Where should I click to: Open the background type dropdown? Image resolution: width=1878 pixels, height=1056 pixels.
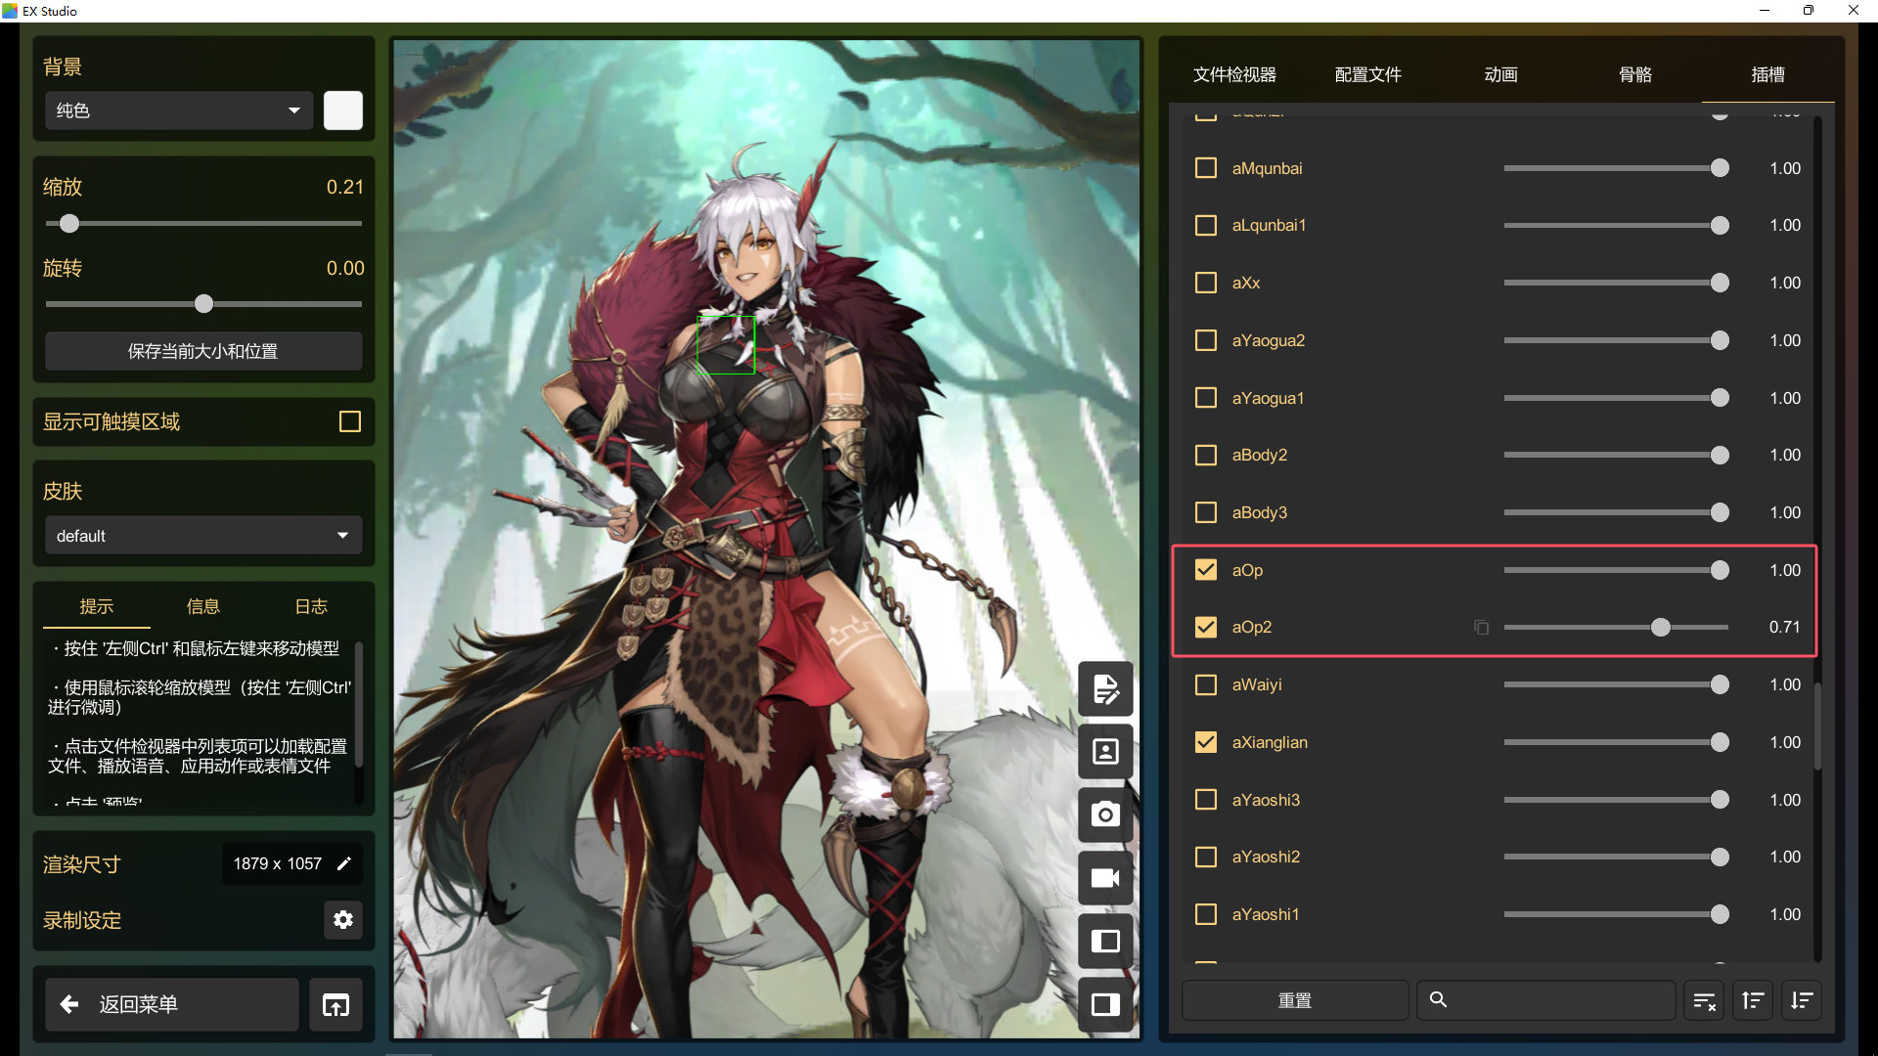179,110
